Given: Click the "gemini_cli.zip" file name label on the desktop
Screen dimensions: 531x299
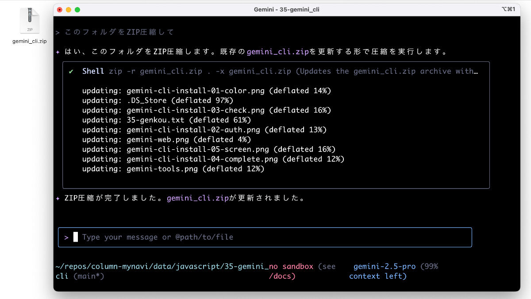Looking at the screenshot, I should 30,41.
